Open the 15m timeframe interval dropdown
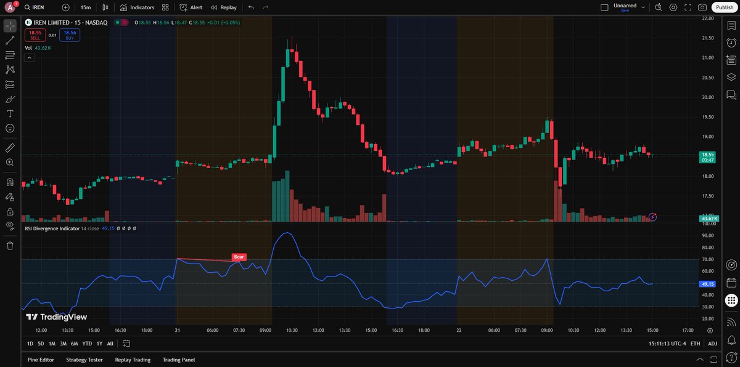The width and height of the screenshot is (740, 367). coord(85,7)
